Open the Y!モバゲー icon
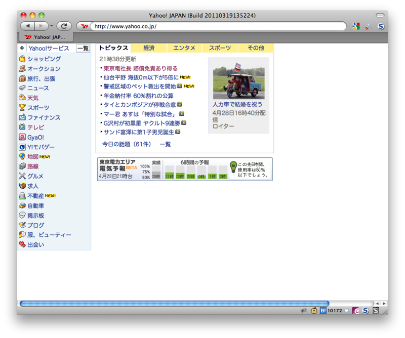Image resolution: width=405 pixels, height=338 pixels. (x=22, y=147)
